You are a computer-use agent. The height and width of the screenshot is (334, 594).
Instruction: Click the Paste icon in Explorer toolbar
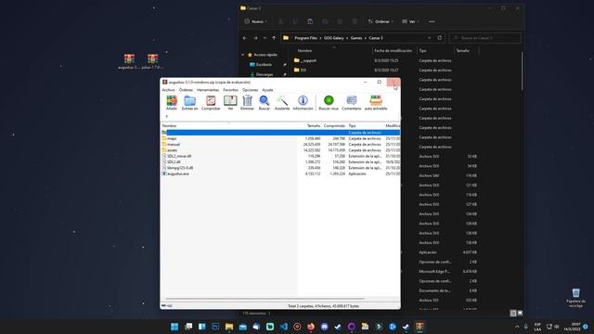[310, 21]
